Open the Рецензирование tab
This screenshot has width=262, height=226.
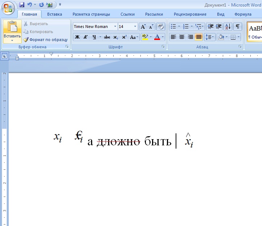(x=190, y=14)
